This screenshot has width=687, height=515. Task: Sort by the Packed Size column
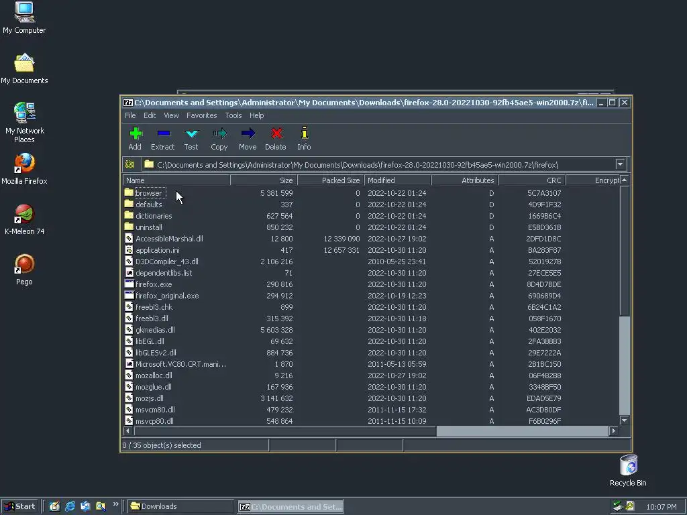(x=331, y=180)
